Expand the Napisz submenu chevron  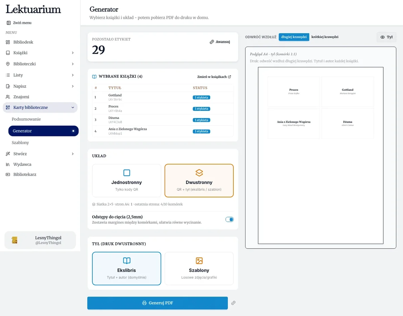click(73, 86)
